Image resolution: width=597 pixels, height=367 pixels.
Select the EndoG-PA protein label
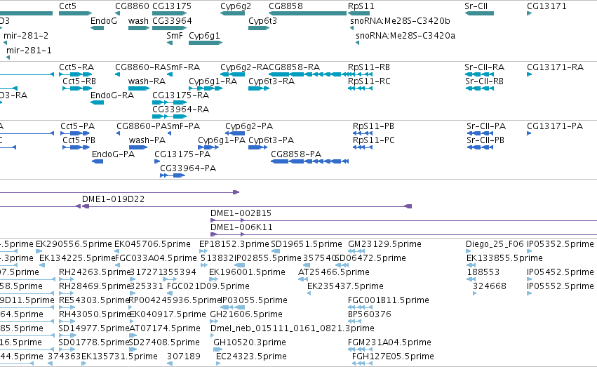point(114,154)
